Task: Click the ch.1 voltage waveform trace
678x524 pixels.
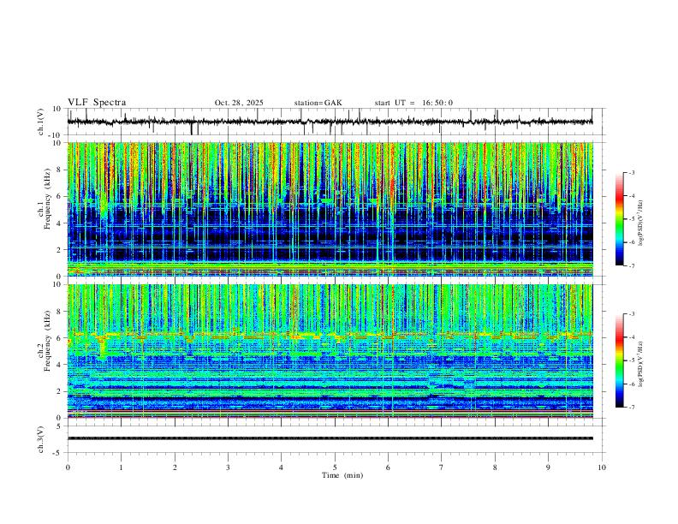Action: coord(330,122)
